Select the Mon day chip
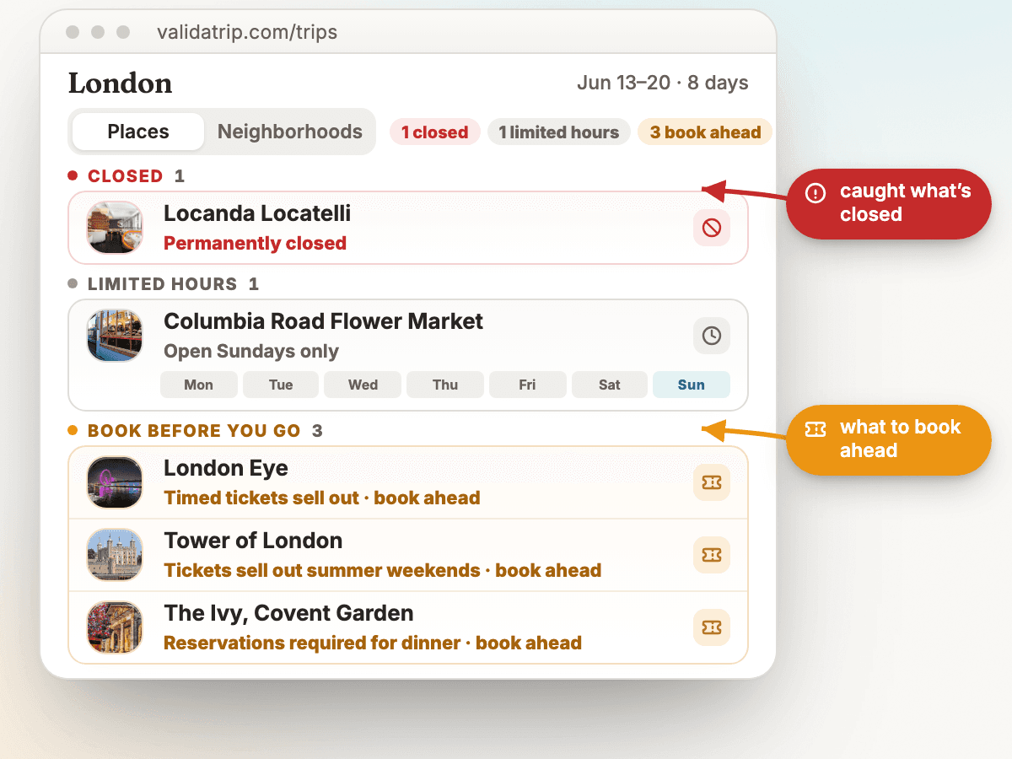1012x759 pixels. 198,385
